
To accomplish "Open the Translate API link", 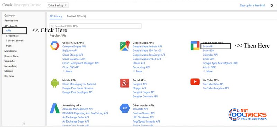I will (x=140, y=109).
